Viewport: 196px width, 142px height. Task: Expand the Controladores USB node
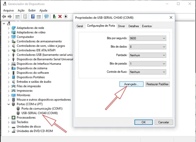(x=9, y=55)
